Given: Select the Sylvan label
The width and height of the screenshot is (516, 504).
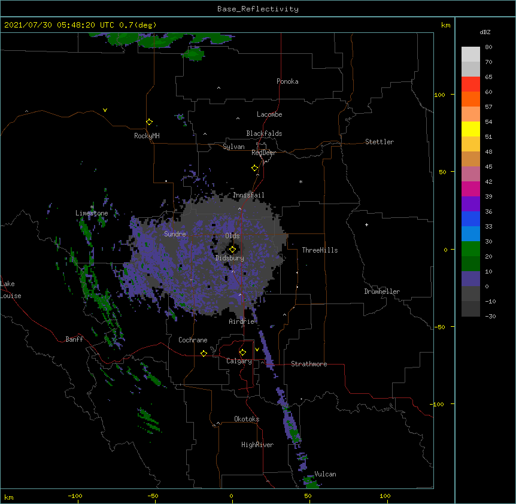Looking at the screenshot, I should (233, 147).
